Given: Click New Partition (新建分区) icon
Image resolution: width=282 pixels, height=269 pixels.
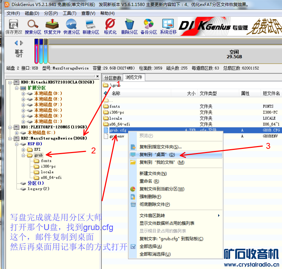Looking at the screenshot, I should 91,27.
